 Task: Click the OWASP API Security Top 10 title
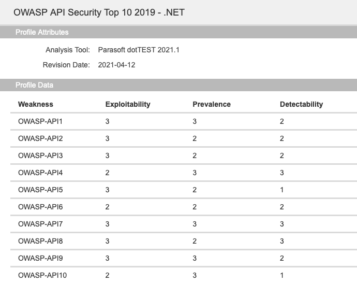pos(99,12)
